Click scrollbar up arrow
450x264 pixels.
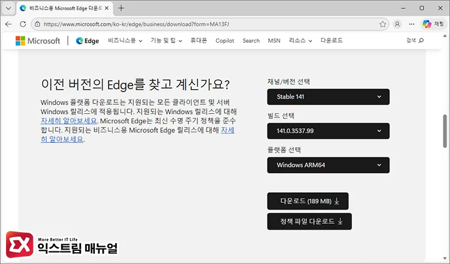(x=445, y=36)
